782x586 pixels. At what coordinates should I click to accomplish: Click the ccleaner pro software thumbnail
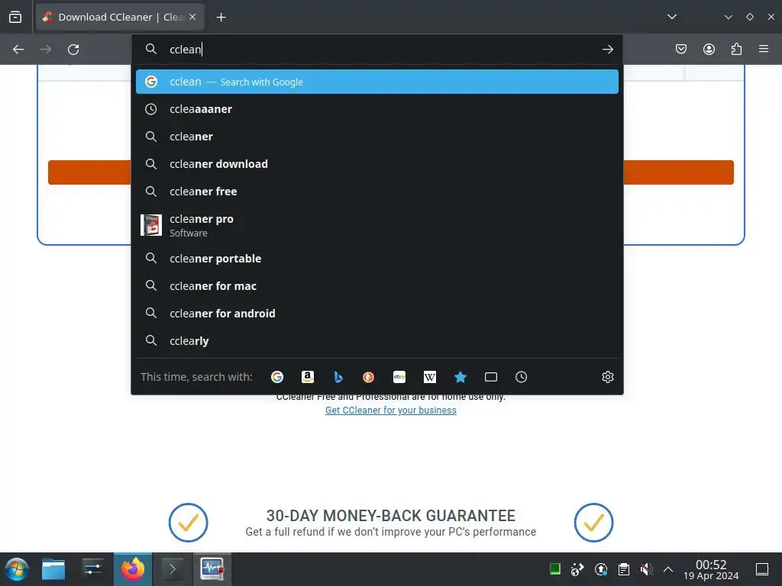point(151,225)
